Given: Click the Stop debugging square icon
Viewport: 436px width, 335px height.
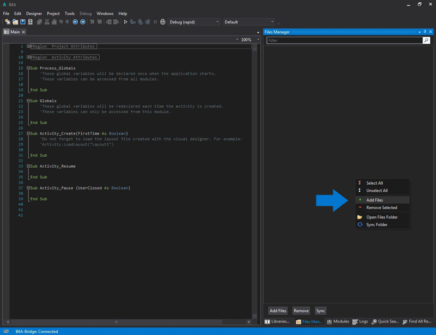Looking at the screenshot, I should pos(155,22).
